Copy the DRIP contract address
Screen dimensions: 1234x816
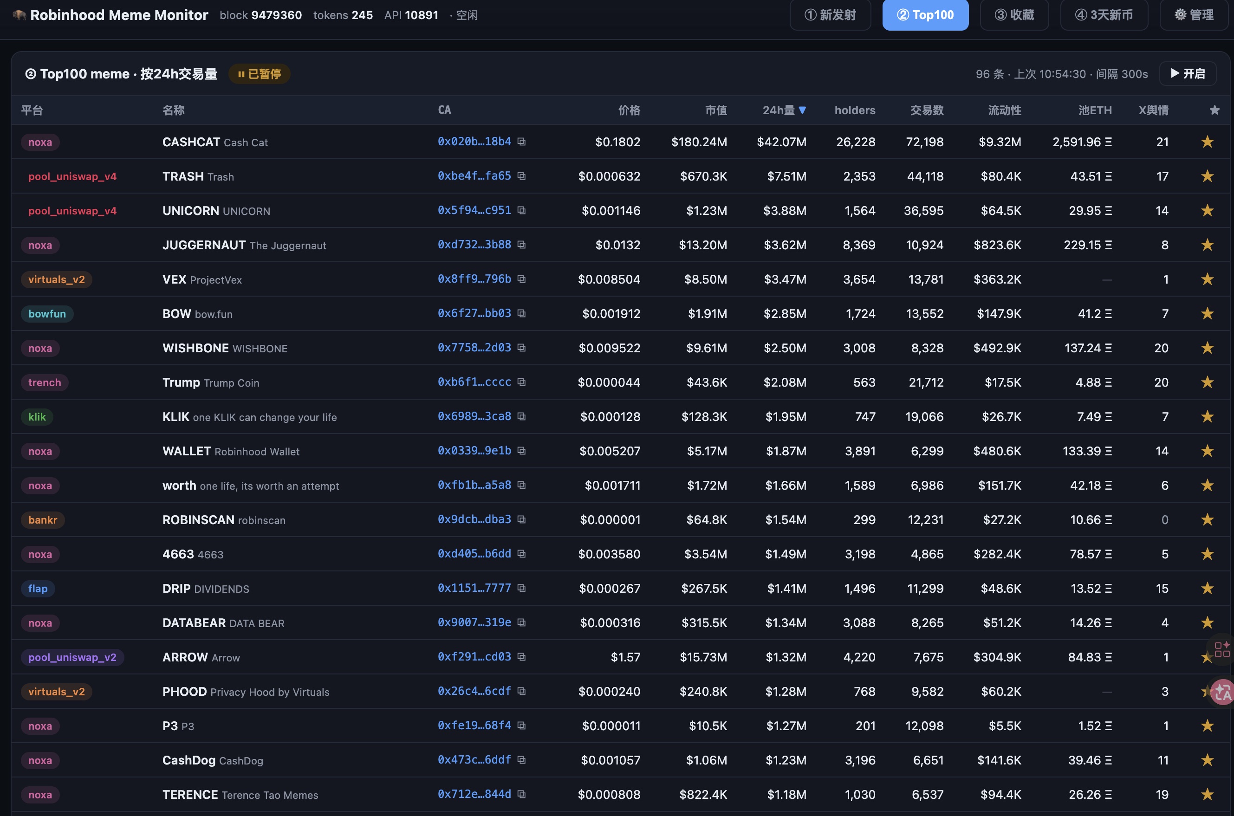(521, 588)
